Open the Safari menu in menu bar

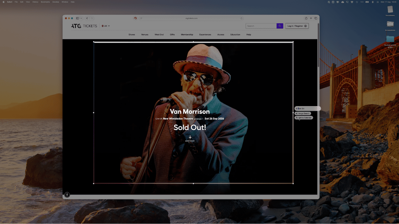click(10, 2)
